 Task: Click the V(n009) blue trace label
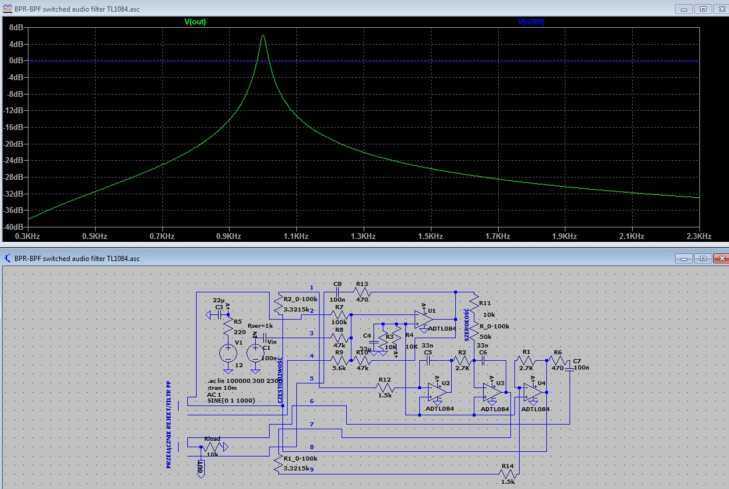[x=531, y=22]
